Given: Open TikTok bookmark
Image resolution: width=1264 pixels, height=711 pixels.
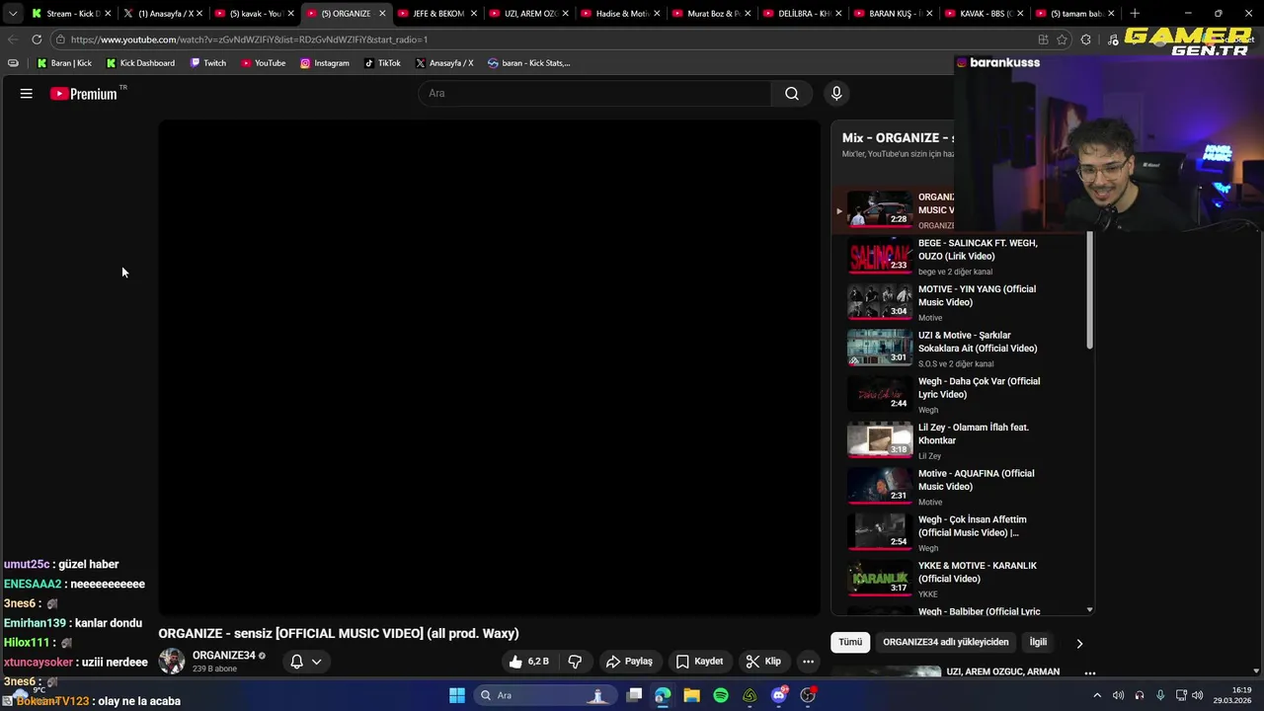Looking at the screenshot, I should (382, 63).
